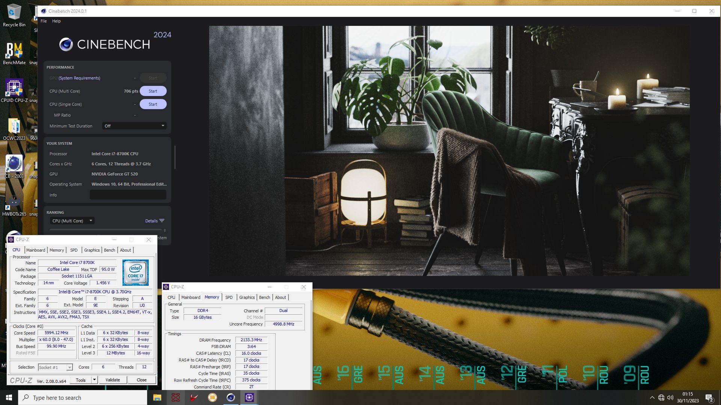721x405 pixels.
Task: Click the CPU-Z CPU window title icon
Action: (x=11, y=240)
